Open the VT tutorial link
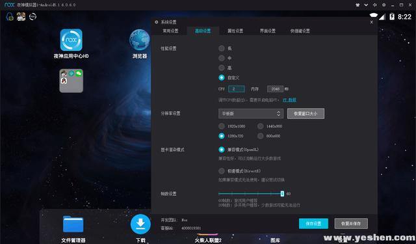This screenshot has width=416, height=244. [289, 100]
